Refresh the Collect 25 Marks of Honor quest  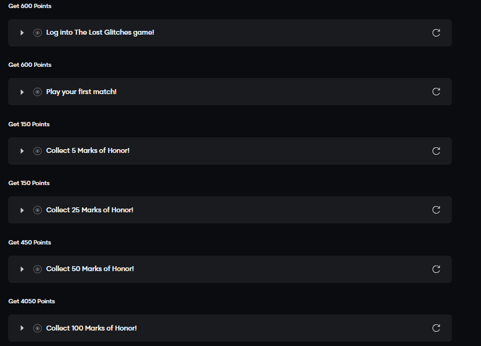tap(436, 210)
